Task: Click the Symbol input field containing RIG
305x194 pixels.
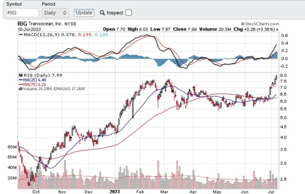Action: click(x=22, y=13)
